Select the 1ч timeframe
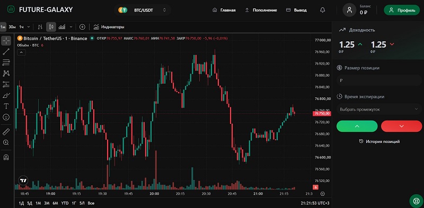 pos(21,27)
